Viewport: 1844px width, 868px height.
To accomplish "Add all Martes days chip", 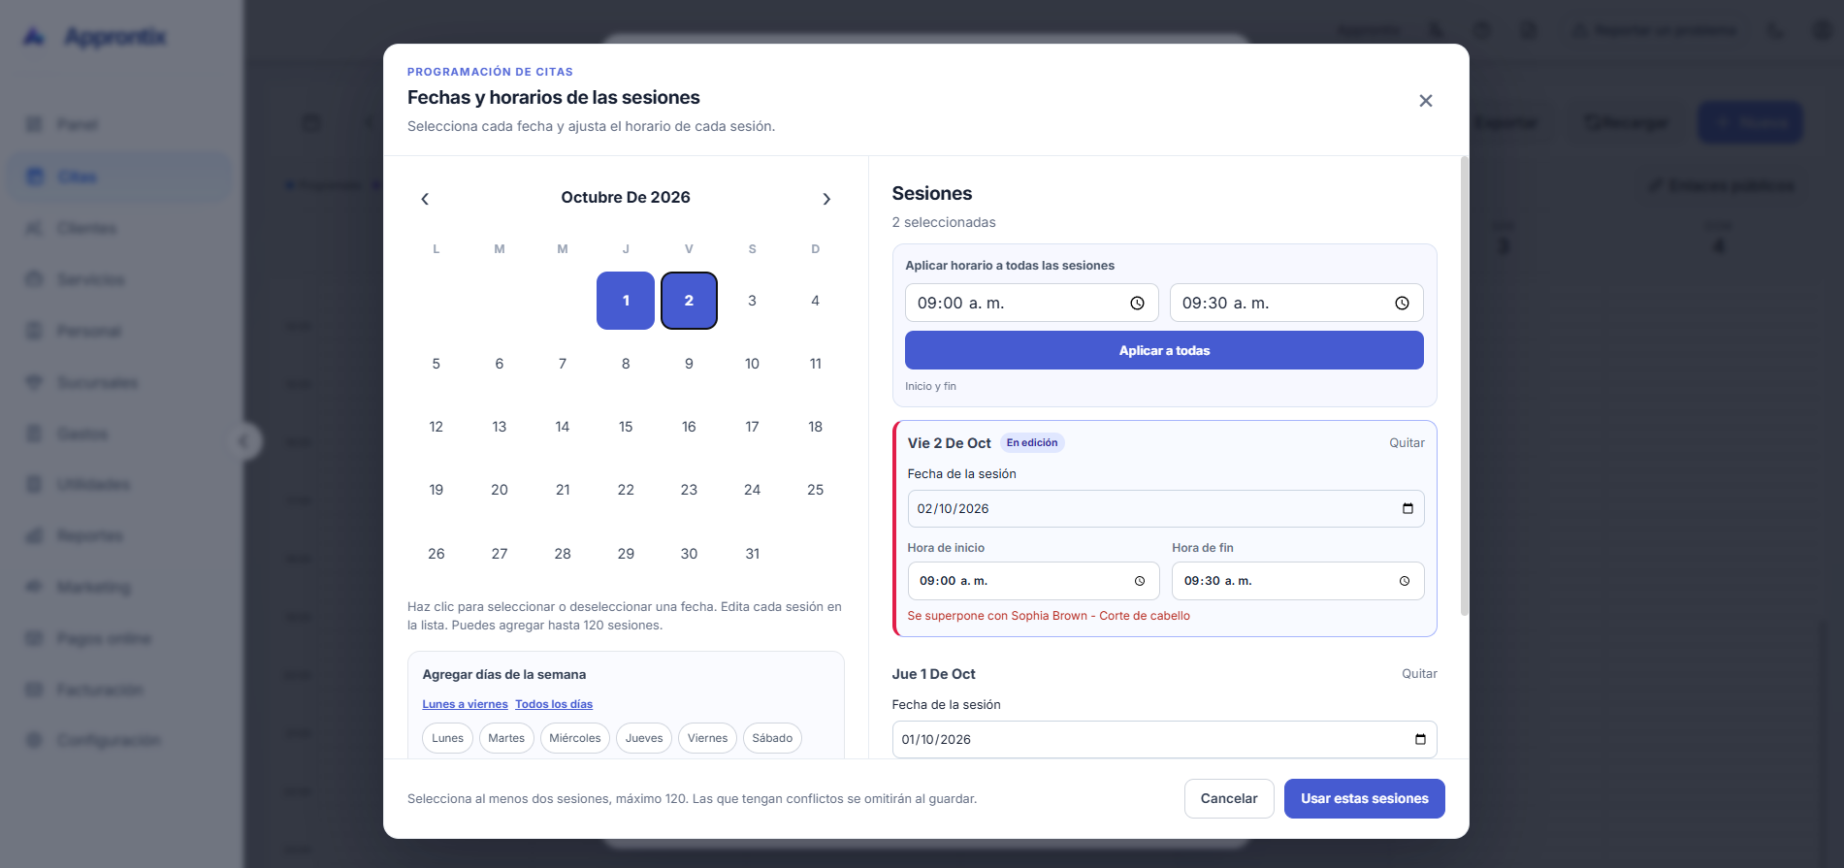I will click(x=506, y=738).
